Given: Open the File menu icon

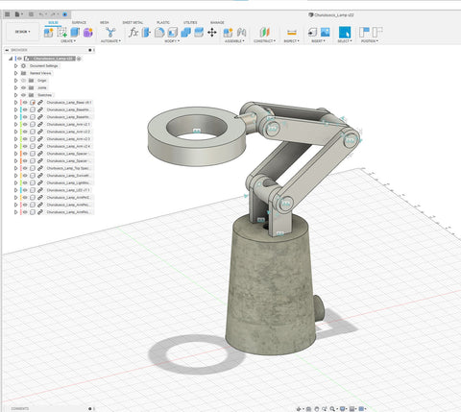Looking at the screenshot, I should tap(18, 14).
